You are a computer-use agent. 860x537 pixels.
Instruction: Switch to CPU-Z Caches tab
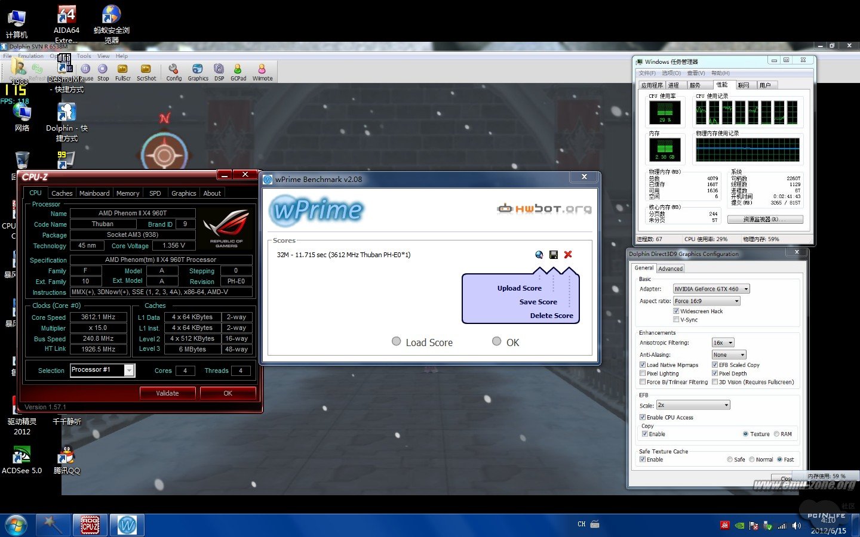[x=62, y=193]
